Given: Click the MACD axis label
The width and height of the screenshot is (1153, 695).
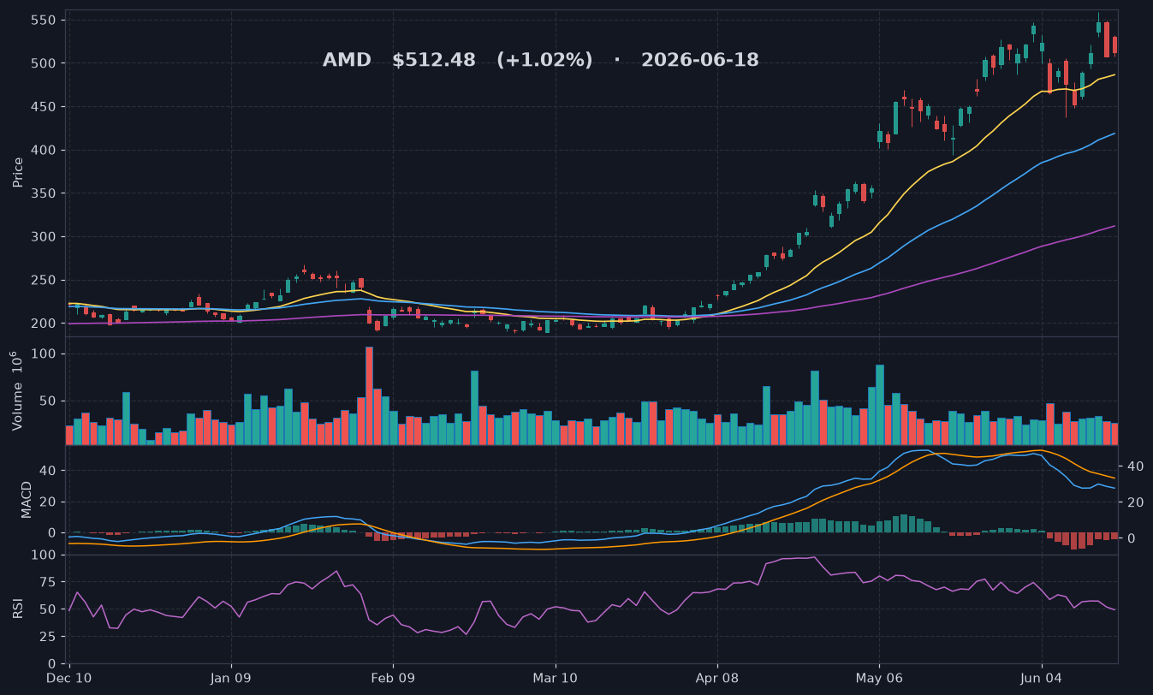Looking at the screenshot, I should tap(27, 499).
